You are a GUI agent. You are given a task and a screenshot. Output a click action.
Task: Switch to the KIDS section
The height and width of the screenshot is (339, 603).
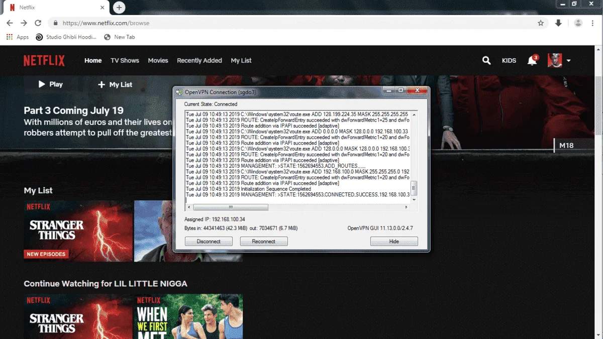[509, 60]
